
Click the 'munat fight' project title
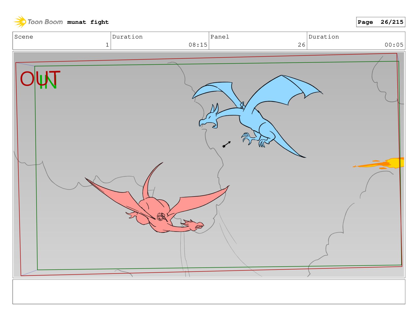[88, 22]
